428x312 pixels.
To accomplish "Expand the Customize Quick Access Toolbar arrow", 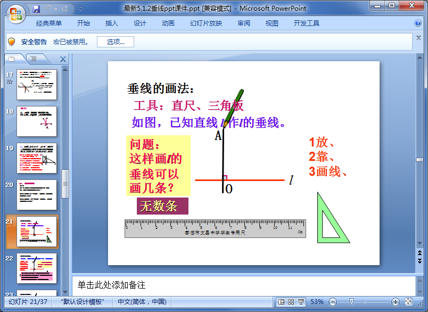I will click(x=80, y=9).
